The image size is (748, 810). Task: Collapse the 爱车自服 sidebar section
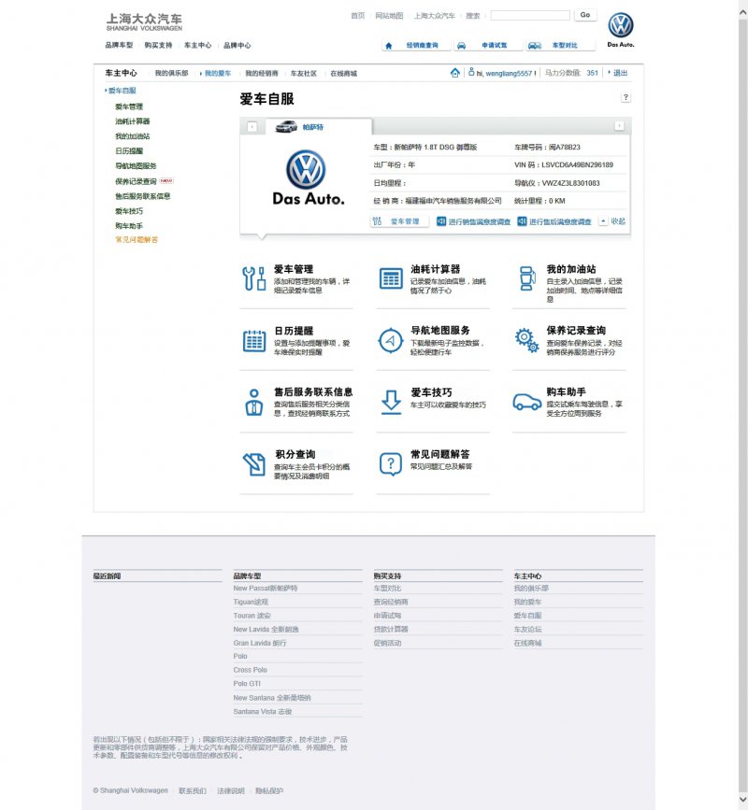click(x=121, y=91)
